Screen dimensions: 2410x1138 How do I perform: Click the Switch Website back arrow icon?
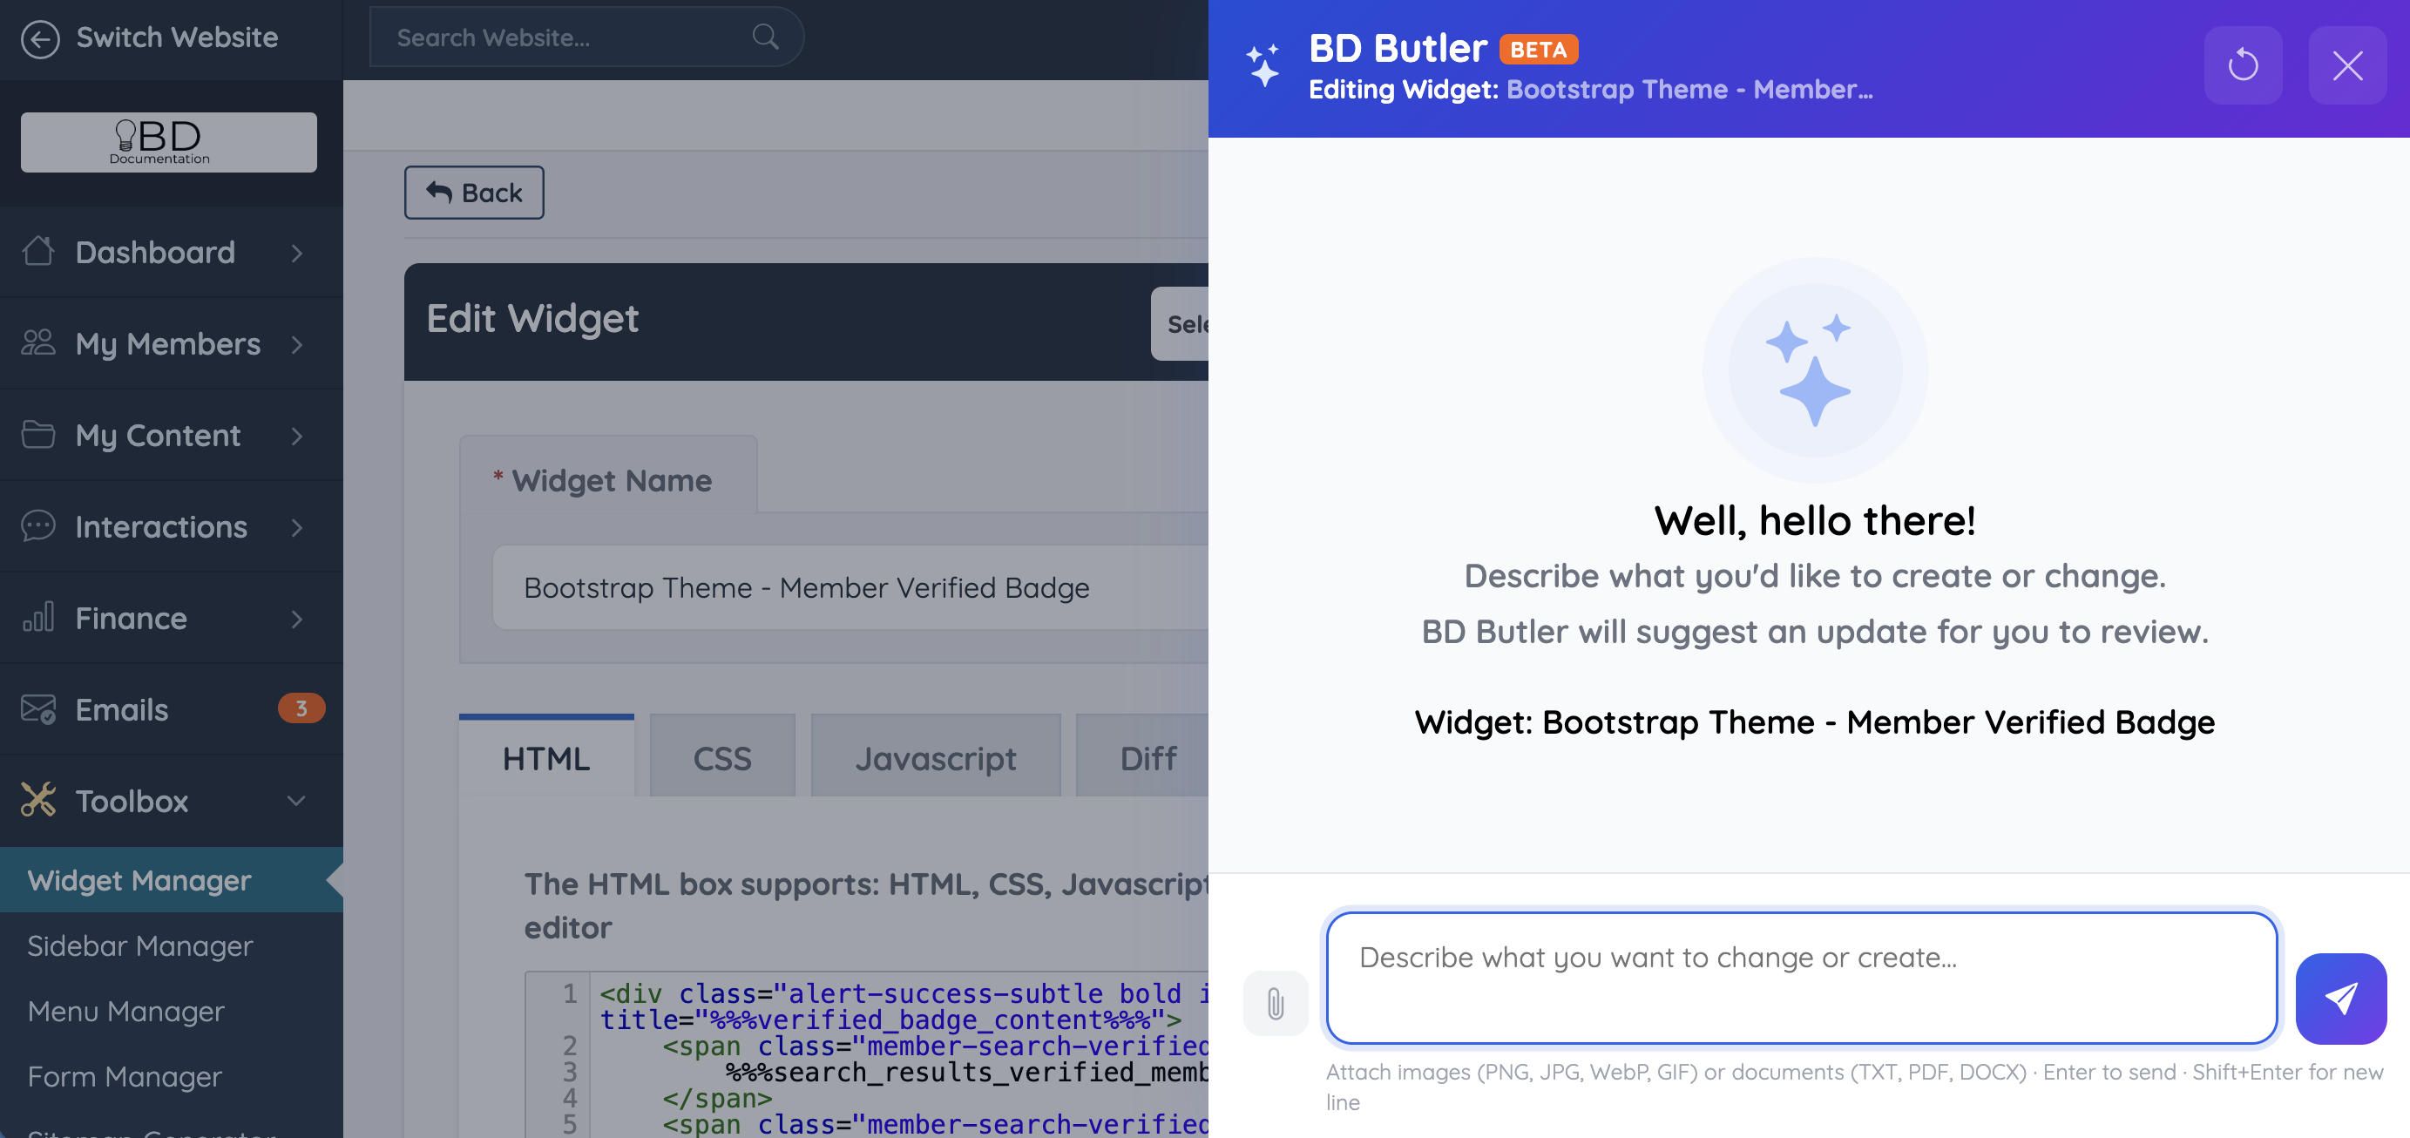(40, 38)
